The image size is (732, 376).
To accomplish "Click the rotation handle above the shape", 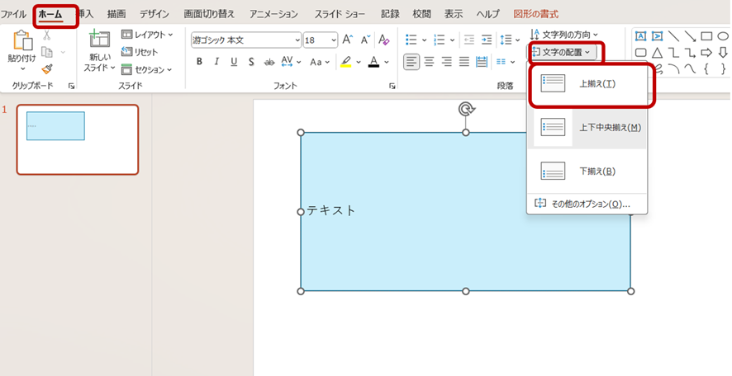I will 466,110.
